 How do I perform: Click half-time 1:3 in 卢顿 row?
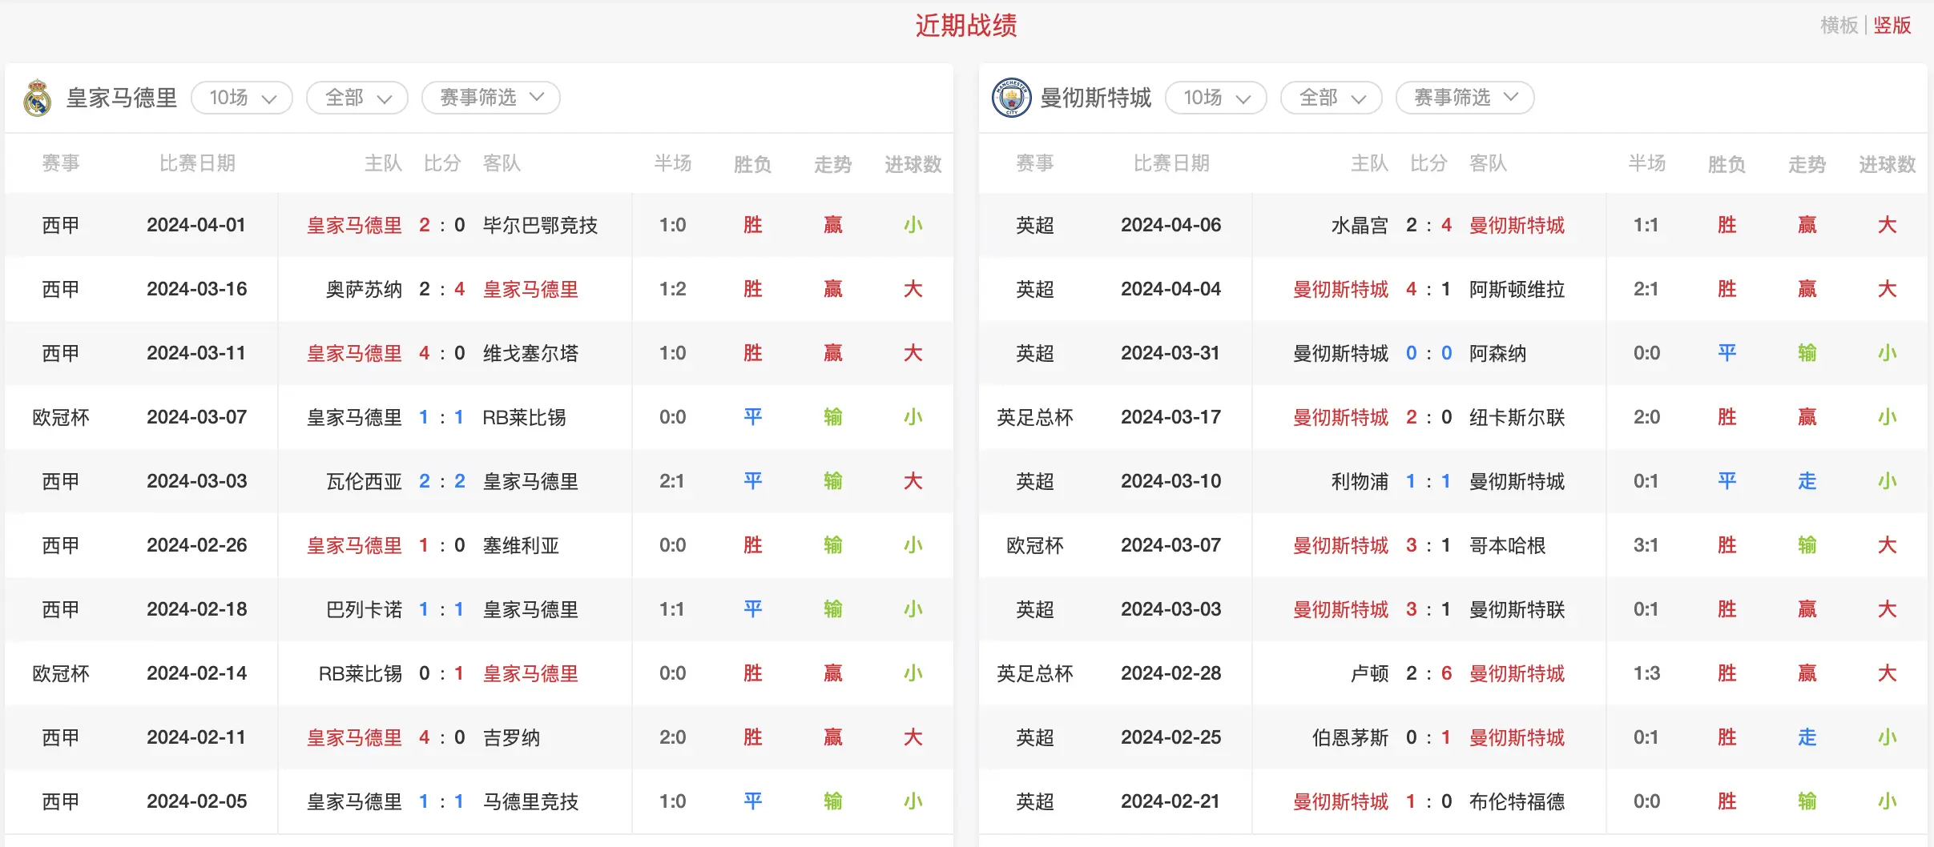(1646, 673)
